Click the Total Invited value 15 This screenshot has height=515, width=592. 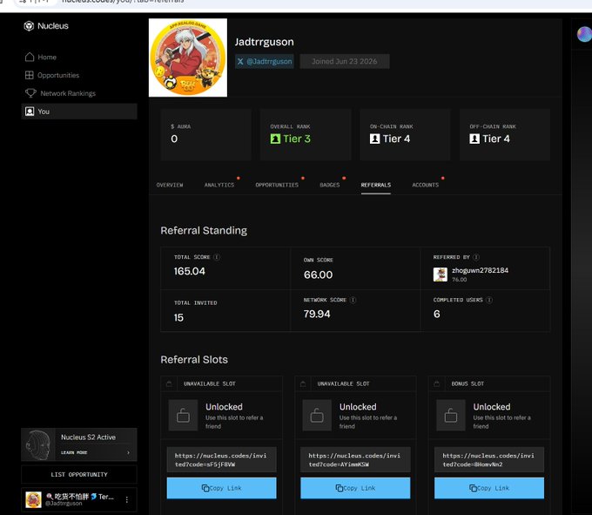(x=178, y=317)
